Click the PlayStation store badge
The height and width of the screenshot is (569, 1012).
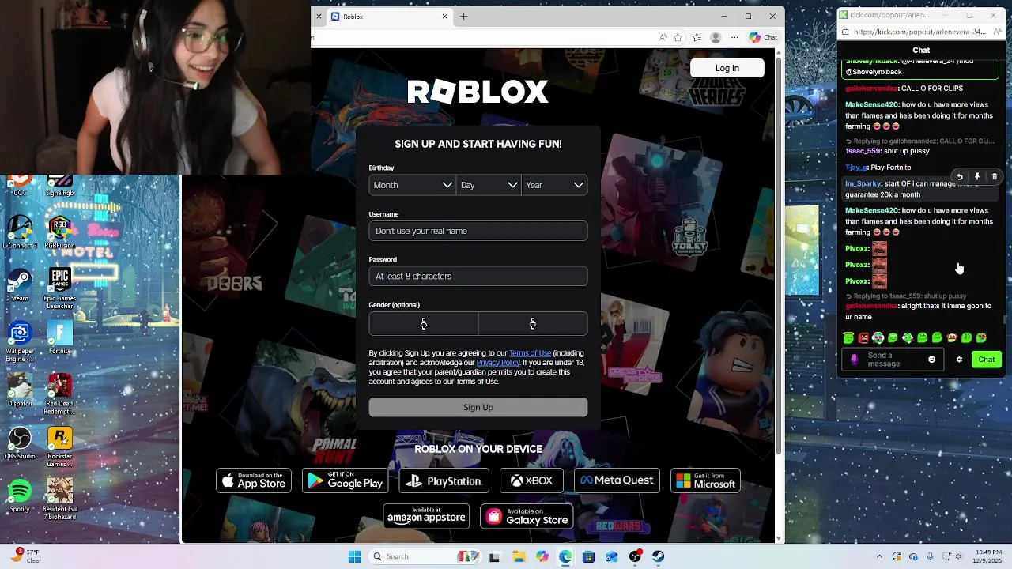(x=444, y=480)
